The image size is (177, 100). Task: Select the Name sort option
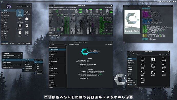38,62
